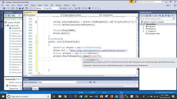
Task: Expand the Locators.cs node in Solution Explorer
Action: point(144,31)
